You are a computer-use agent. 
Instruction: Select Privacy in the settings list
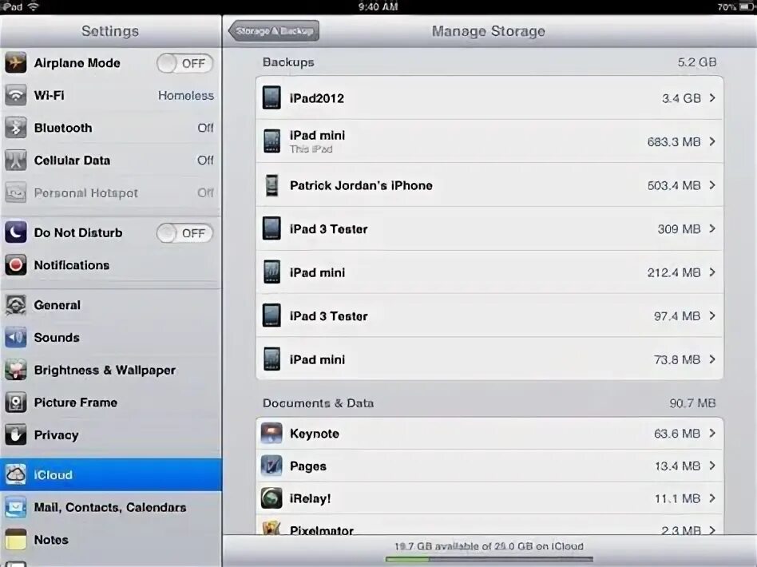pos(110,434)
